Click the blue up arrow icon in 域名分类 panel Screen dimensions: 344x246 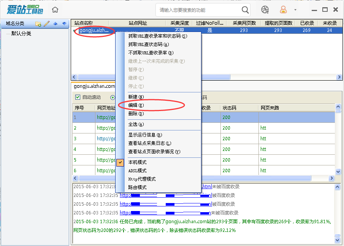click(x=55, y=23)
